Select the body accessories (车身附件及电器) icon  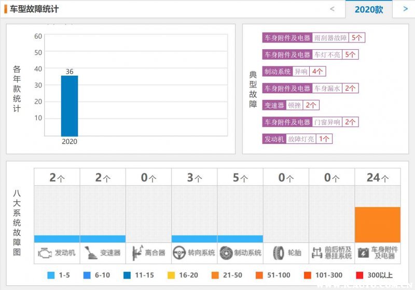pyautogui.click(x=364, y=253)
